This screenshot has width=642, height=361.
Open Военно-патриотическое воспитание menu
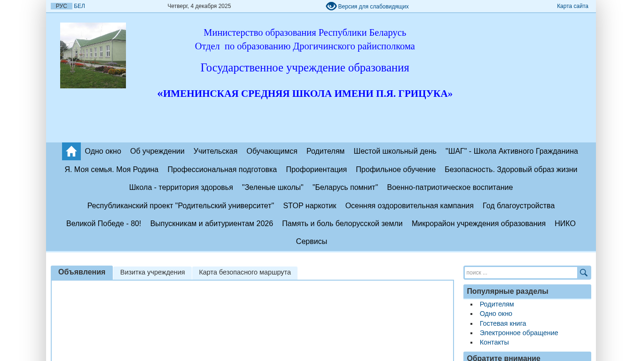(450, 188)
